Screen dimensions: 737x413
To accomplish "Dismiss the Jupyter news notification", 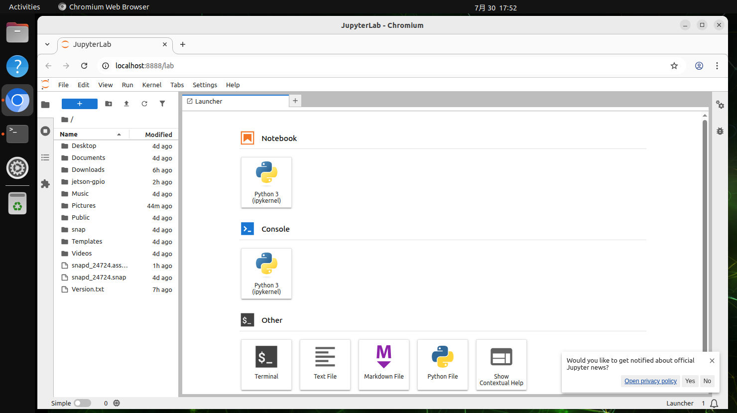I will coord(712,361).
